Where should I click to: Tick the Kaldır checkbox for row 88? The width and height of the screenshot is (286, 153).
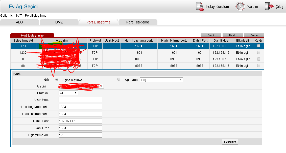259,66
